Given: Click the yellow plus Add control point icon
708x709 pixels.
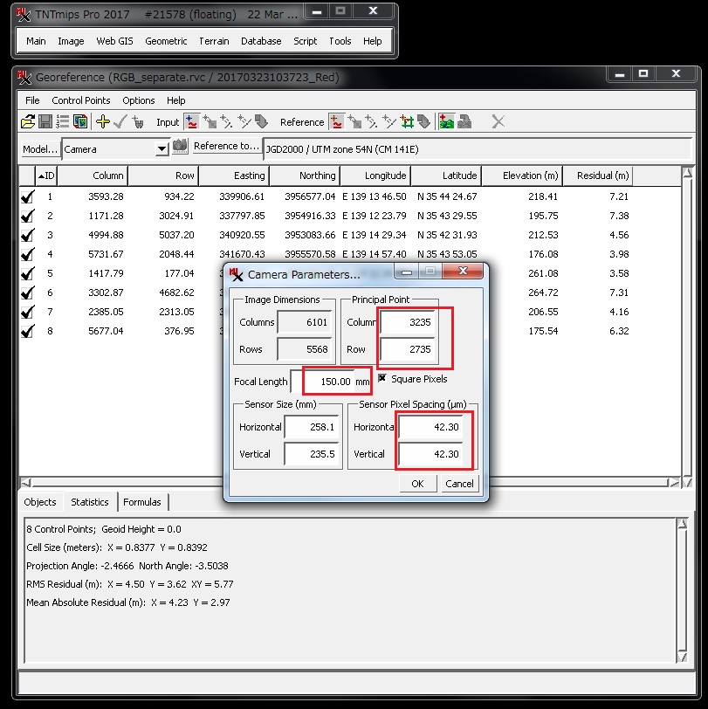Looking at the screenshot, I should pyautogui.click(x=103, y=122).
